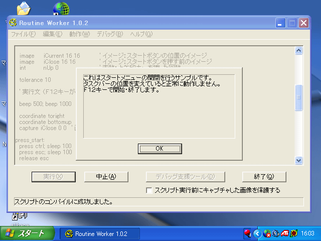Viewport: 321px width, 241px height.
Task: Click the 'press_start:' label line
Action: (30, 140)
